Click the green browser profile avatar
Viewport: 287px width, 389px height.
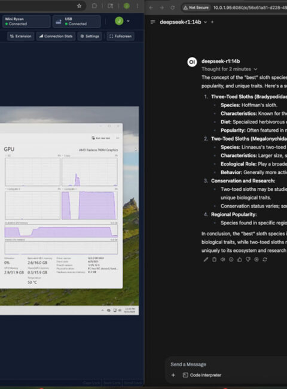tap(127, 6)
